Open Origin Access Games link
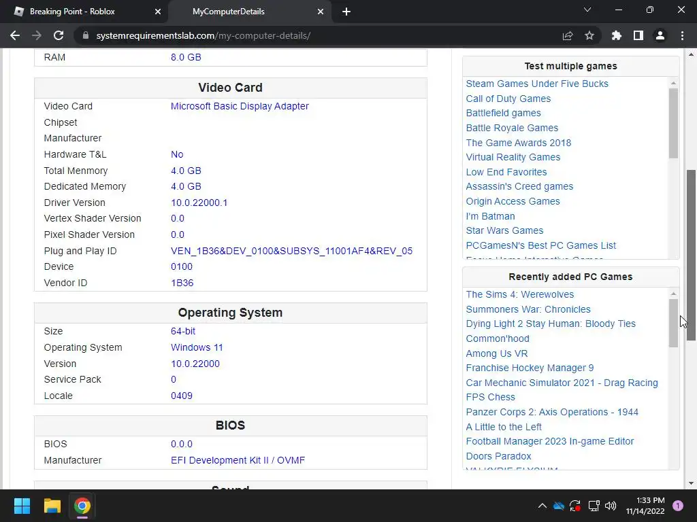This screenshot has height=522, width=697. click(x=513, y=201)
